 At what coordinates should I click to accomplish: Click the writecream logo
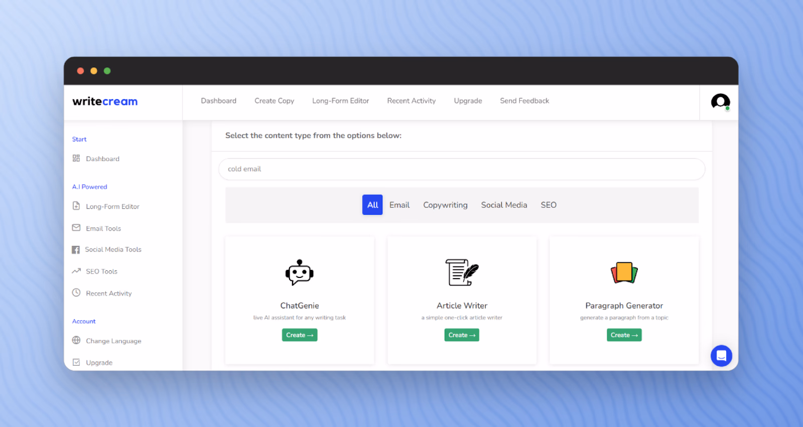[105, 101]
